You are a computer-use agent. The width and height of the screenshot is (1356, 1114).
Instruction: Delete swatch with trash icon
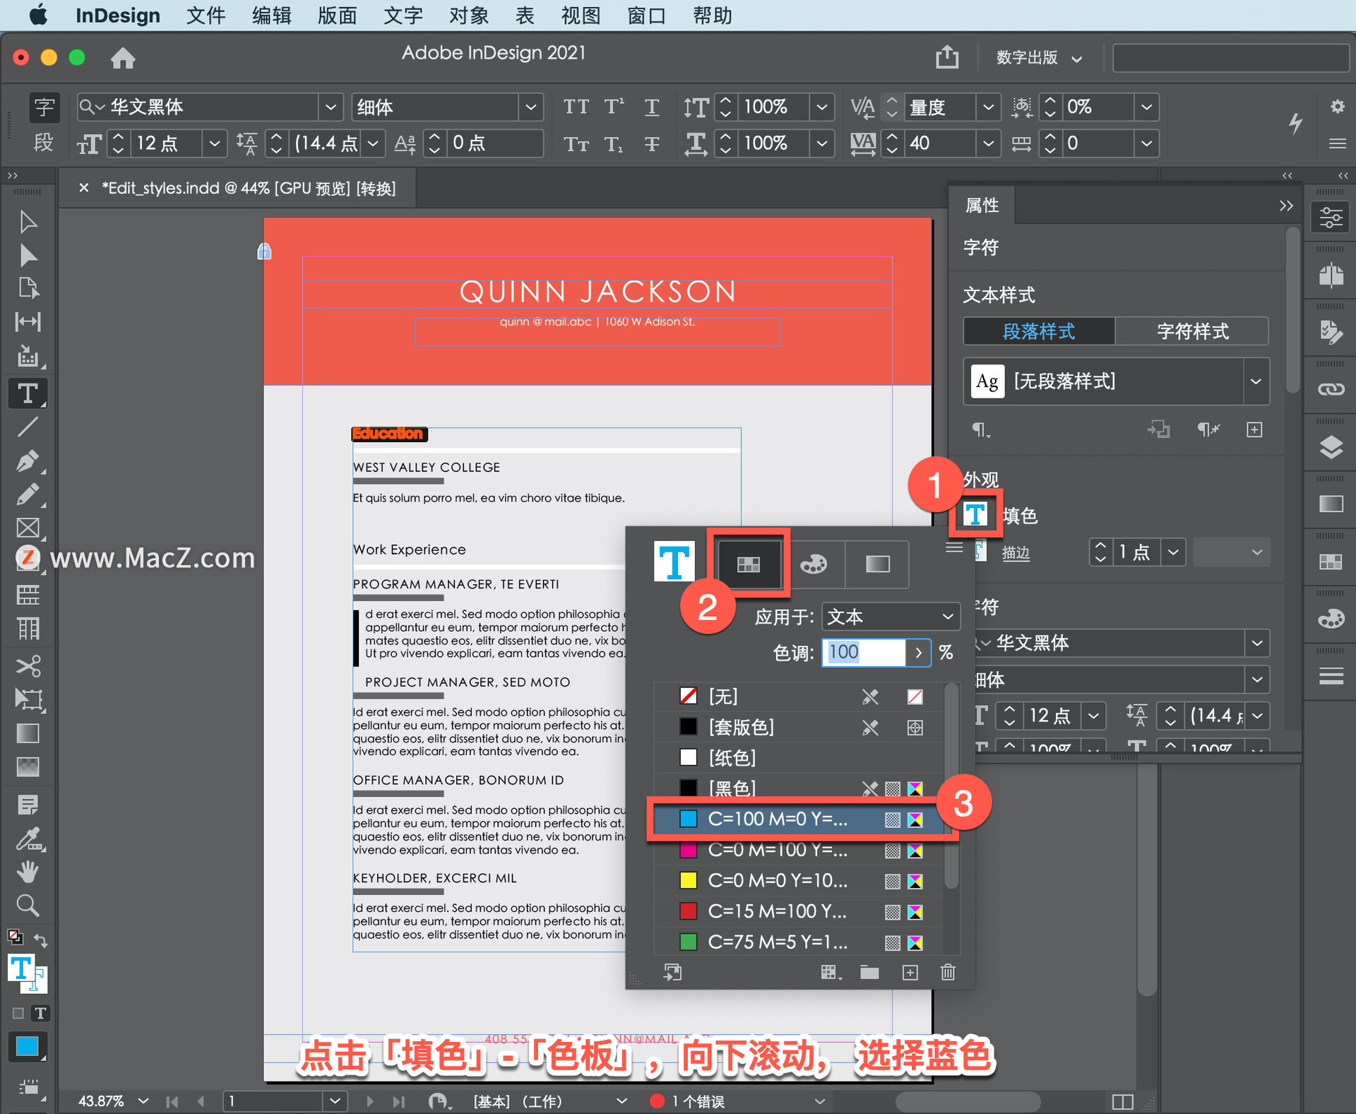coord(948,973)
